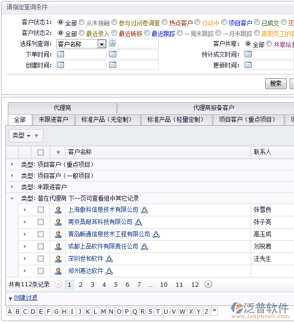This screenshot has width=294, height=324.
Task: Open the 青岛畅通信息技术工程有限公司 customer link
Action: 109,234
